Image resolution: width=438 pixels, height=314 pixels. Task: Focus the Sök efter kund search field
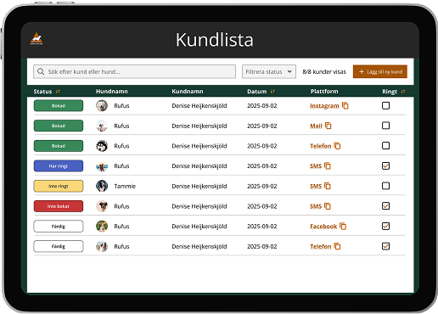pyautogui.click(x=134, y=71)
